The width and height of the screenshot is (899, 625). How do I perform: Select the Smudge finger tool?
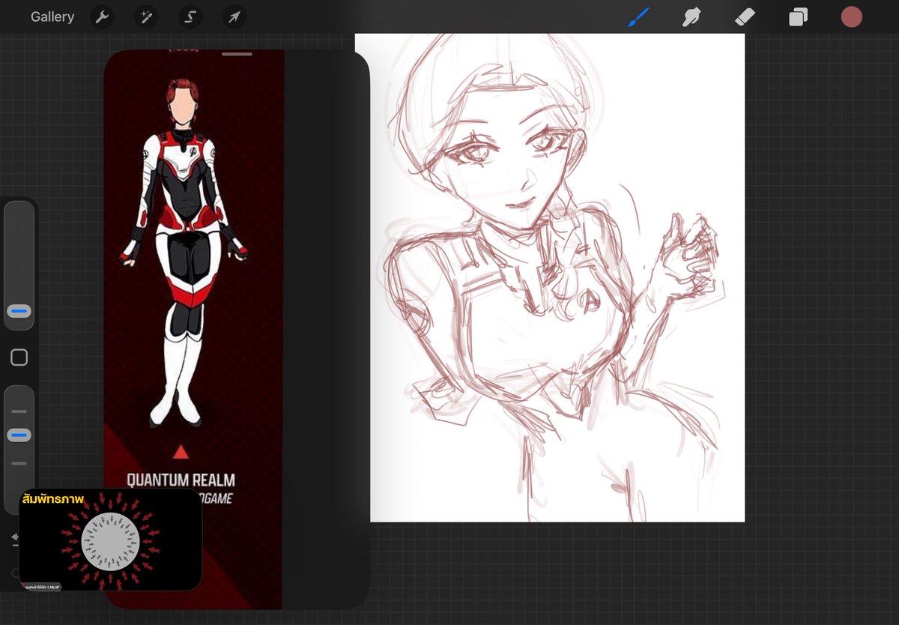[692, 16]
